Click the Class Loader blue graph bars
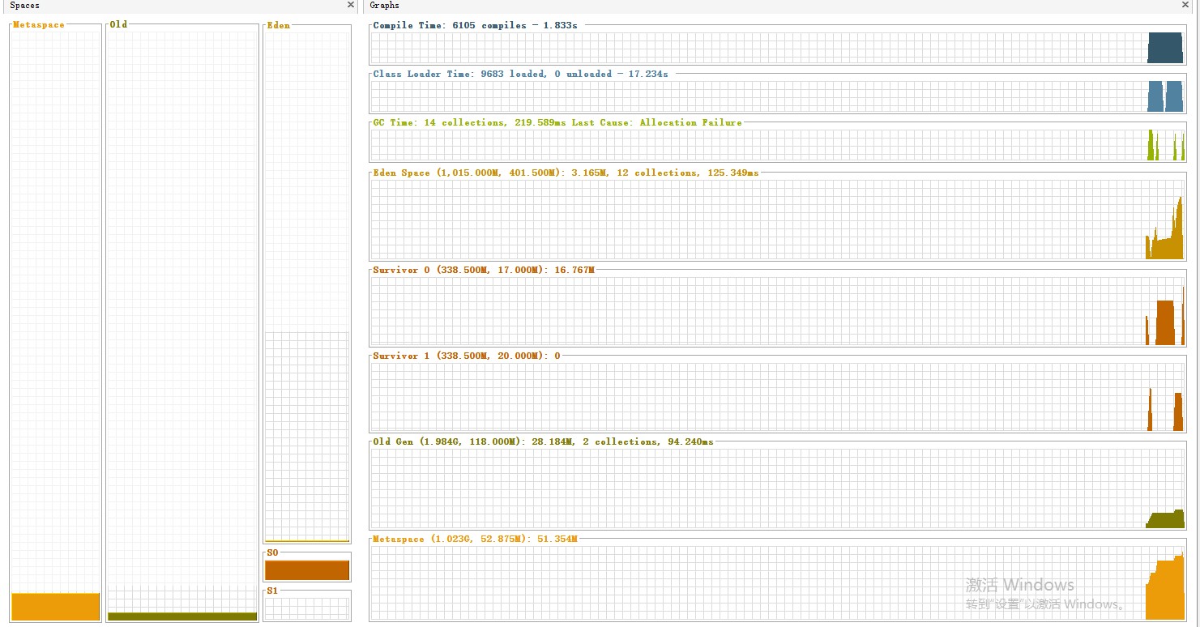Image resolution: width=1200 pixels, height=627 pixels. click(1165, 96)
